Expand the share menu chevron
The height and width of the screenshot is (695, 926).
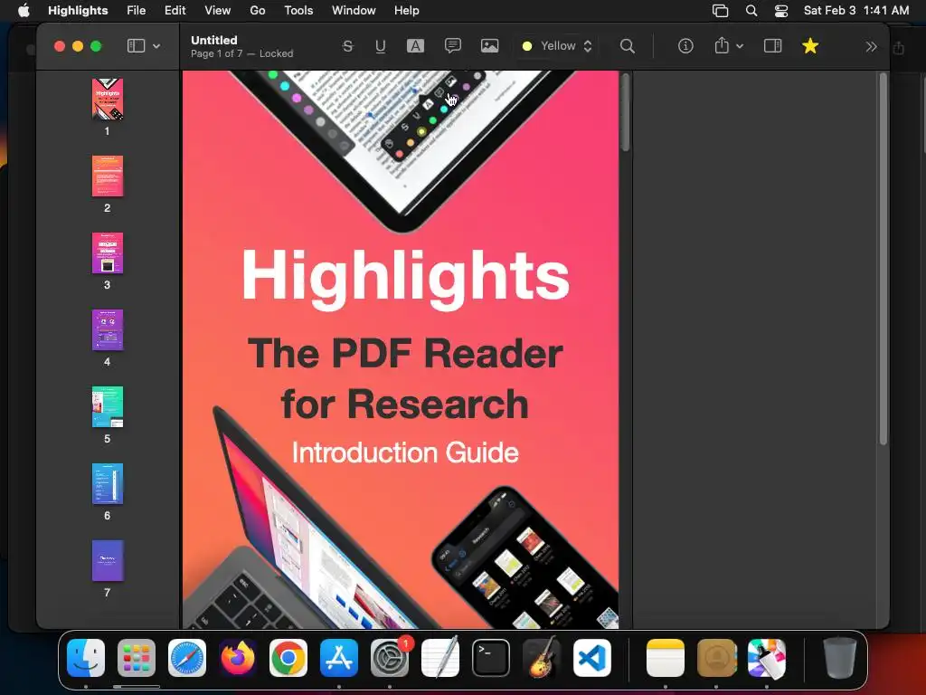point(740,46)
